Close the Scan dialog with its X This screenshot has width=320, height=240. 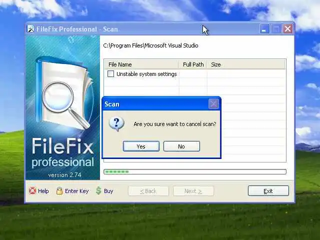[x=213, y=104]
